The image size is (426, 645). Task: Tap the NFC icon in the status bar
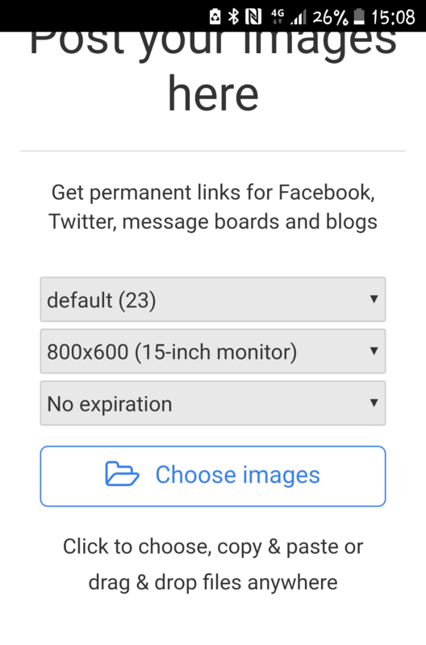pos(253,17)
